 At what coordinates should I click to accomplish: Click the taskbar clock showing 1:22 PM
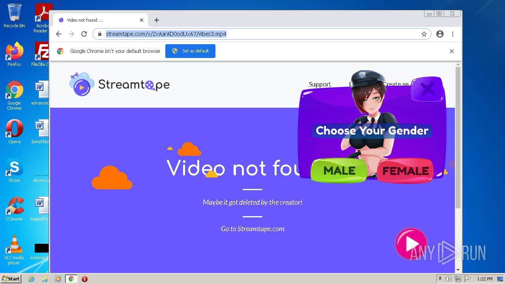pyautogui.click(x=484, y=279)
